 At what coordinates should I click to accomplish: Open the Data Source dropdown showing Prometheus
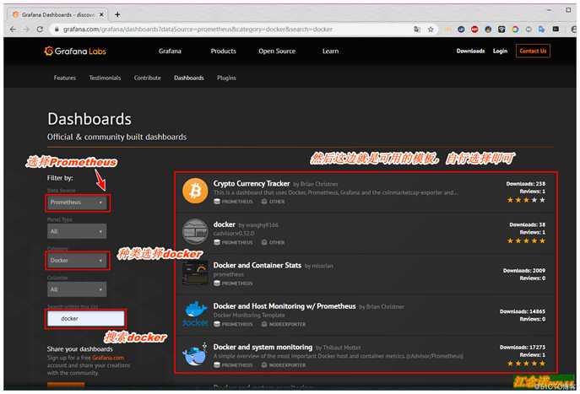coord(77,202)
